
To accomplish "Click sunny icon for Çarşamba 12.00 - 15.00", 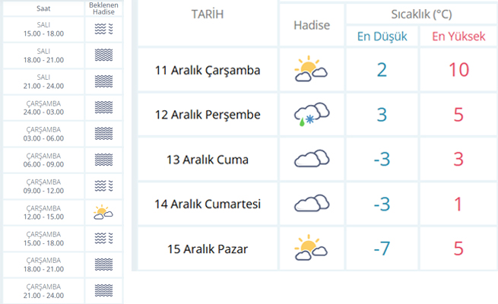I will coord(103,212).
